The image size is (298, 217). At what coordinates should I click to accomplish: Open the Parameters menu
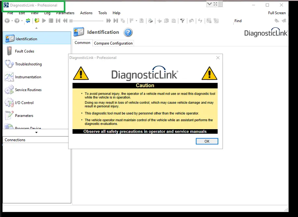pos(65,13)
